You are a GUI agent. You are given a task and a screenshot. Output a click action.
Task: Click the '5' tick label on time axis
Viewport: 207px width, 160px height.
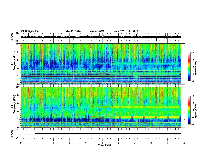tap(102, 143)
